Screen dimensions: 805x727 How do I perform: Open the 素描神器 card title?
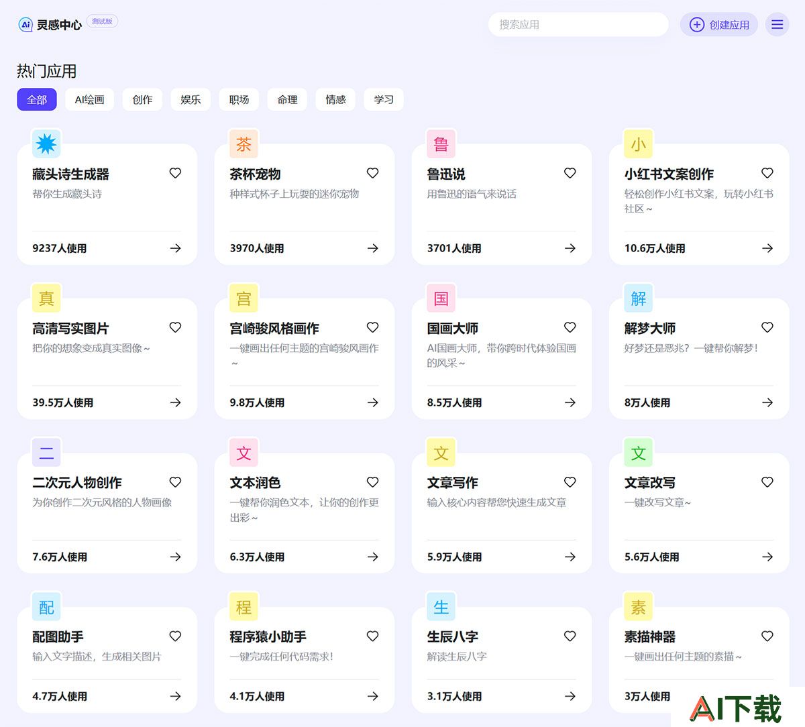pos(650,636)
